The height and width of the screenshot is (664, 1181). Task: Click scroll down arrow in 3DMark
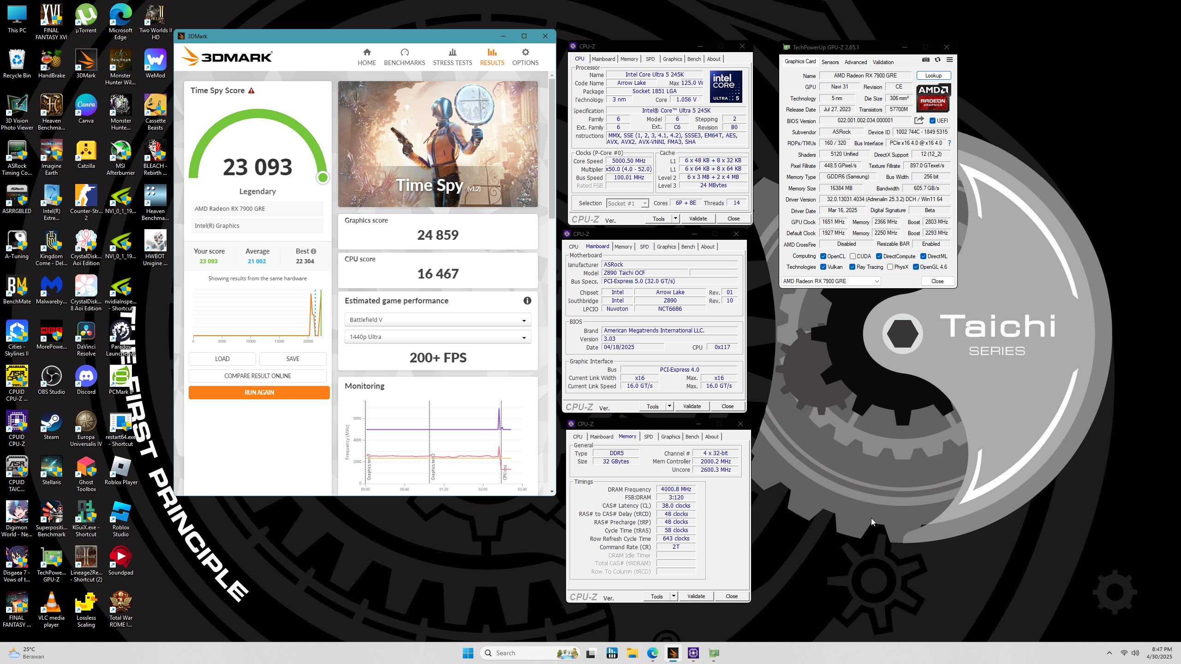552,492
